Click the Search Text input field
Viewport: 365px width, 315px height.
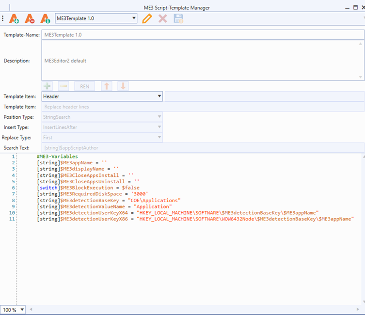point(203,147)
